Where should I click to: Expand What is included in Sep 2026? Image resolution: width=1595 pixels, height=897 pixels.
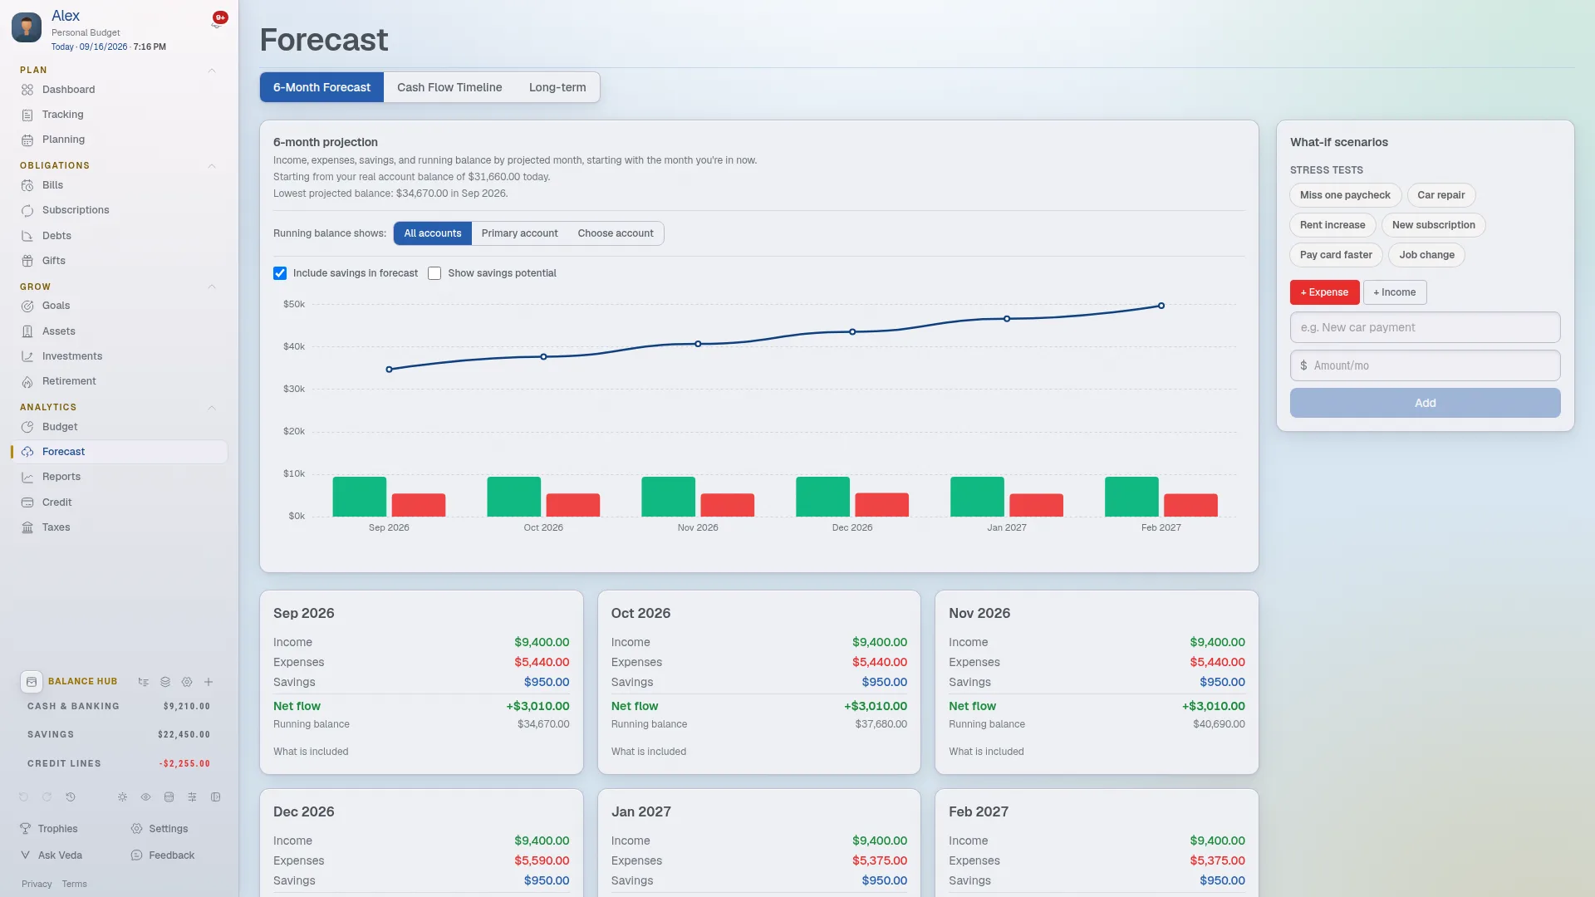311,752
